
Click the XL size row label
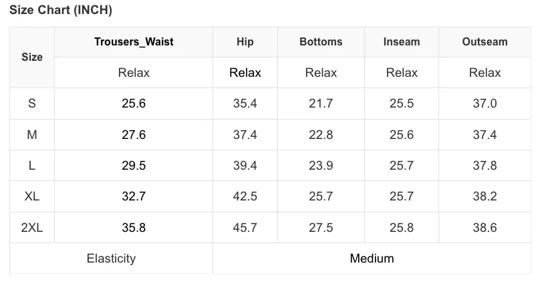pos(32,196)
